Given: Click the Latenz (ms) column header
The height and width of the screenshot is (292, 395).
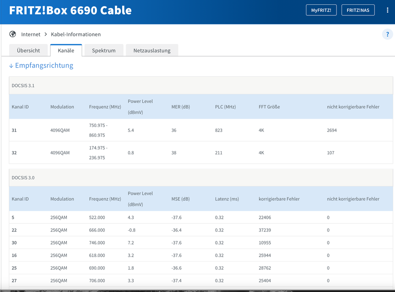Looking at the screenshot, I should pyautogui.click(x=227, y=199).
